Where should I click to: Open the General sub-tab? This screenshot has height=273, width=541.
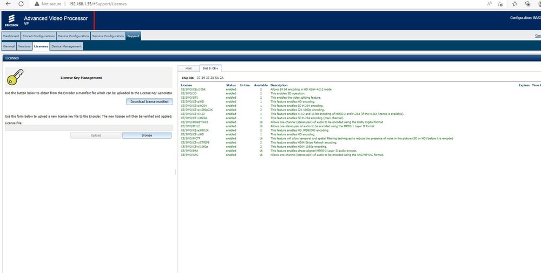(9, 46)
